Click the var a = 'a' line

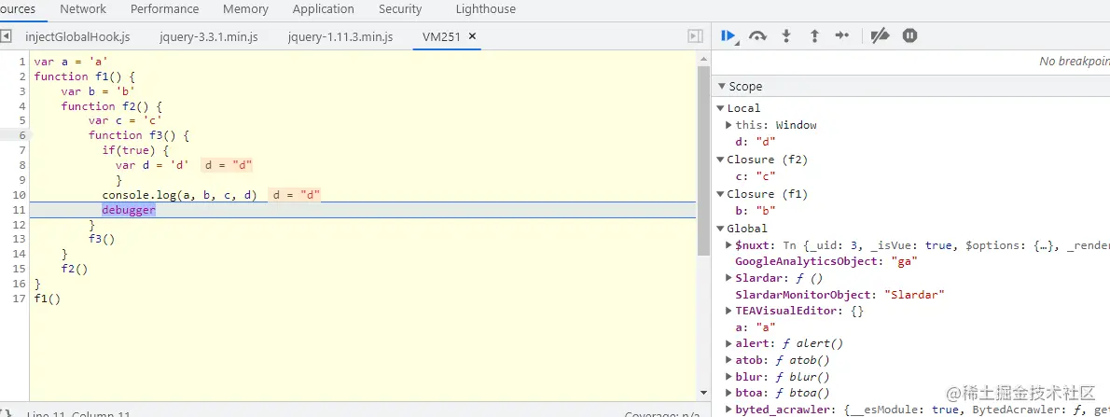tap(71, 62)
